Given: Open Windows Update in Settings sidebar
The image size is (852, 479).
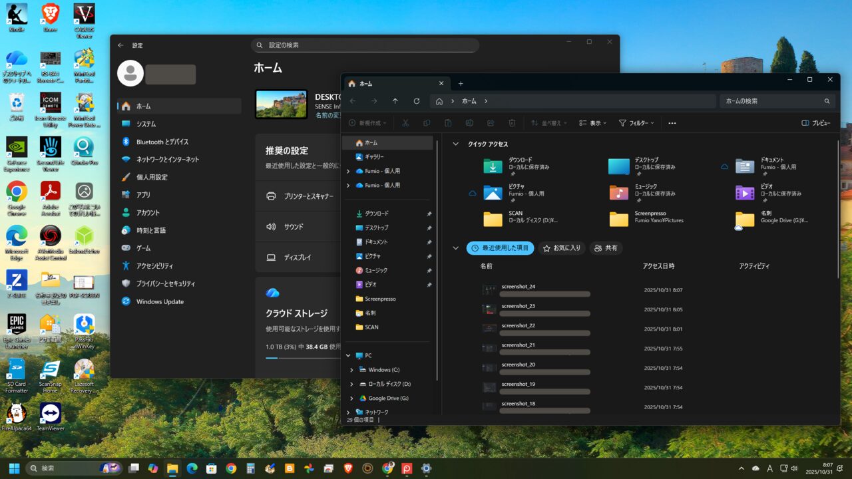Looking at the screenshot, I should coord(160,301).
